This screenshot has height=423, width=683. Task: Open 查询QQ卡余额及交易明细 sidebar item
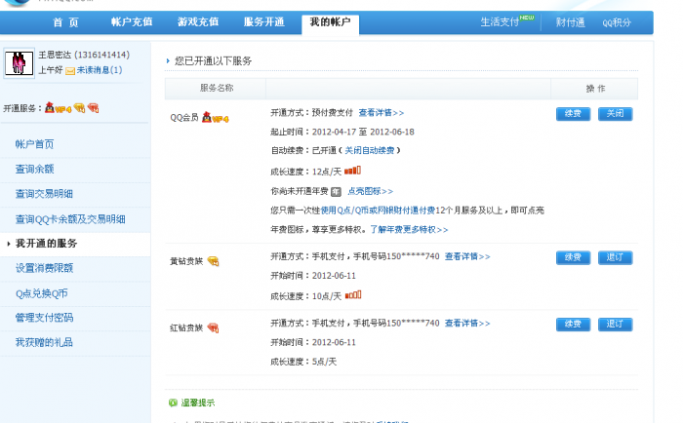(70, 219)
